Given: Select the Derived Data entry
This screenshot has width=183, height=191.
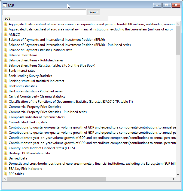Looking at the screenshot, I should tap(18, 158).
